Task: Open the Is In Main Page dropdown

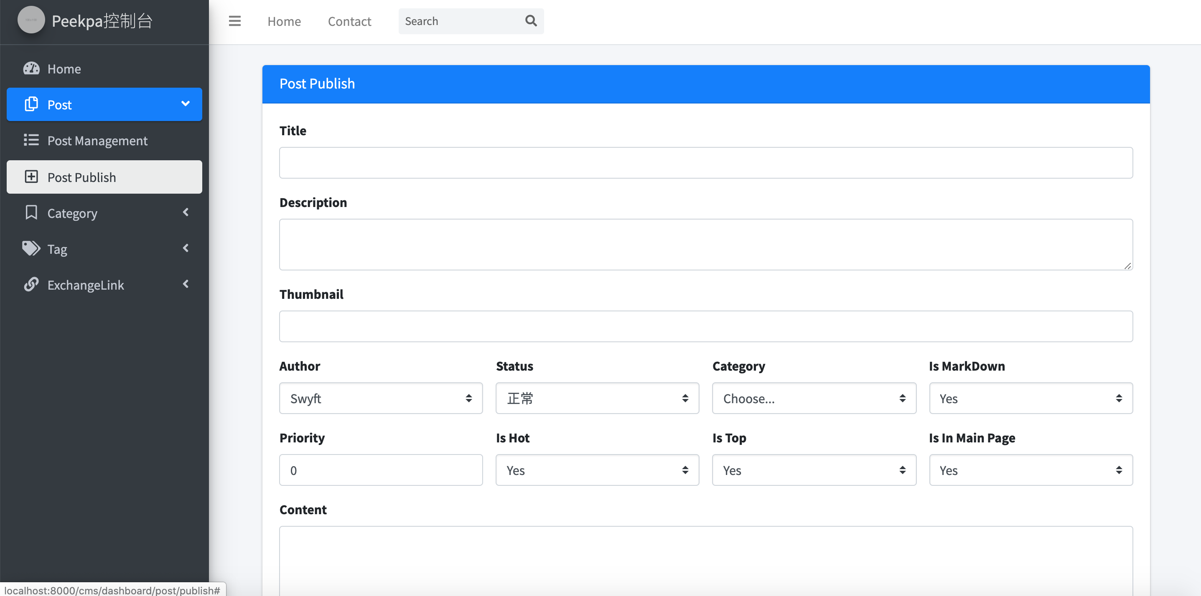Action: point(1031,470)
